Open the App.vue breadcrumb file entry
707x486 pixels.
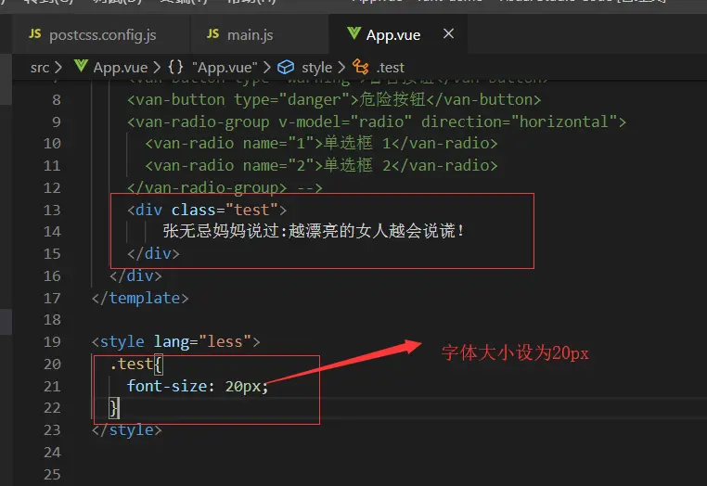121,68
